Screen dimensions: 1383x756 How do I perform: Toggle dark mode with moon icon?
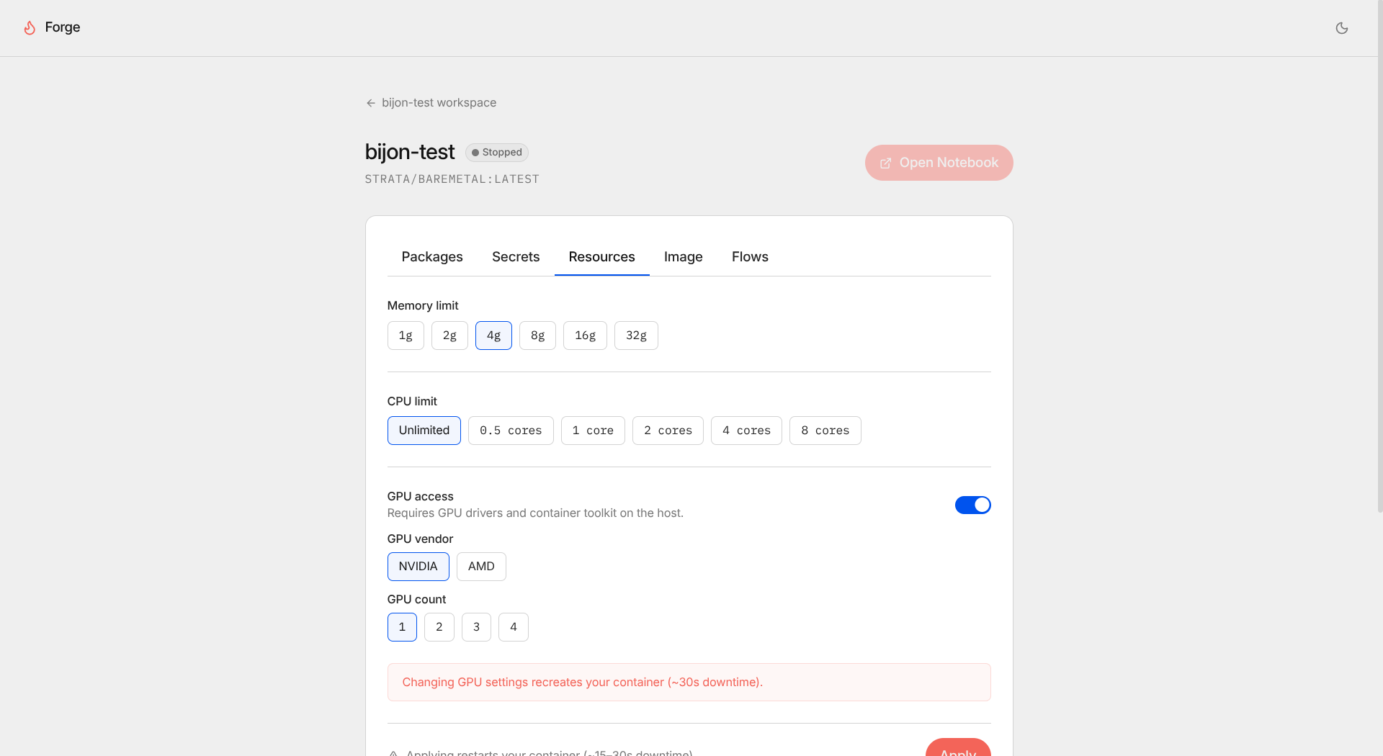tap(1341, 28)
